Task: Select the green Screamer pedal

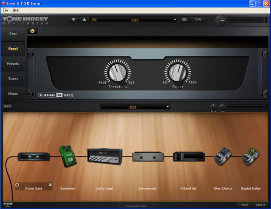Action: (68, 156)
